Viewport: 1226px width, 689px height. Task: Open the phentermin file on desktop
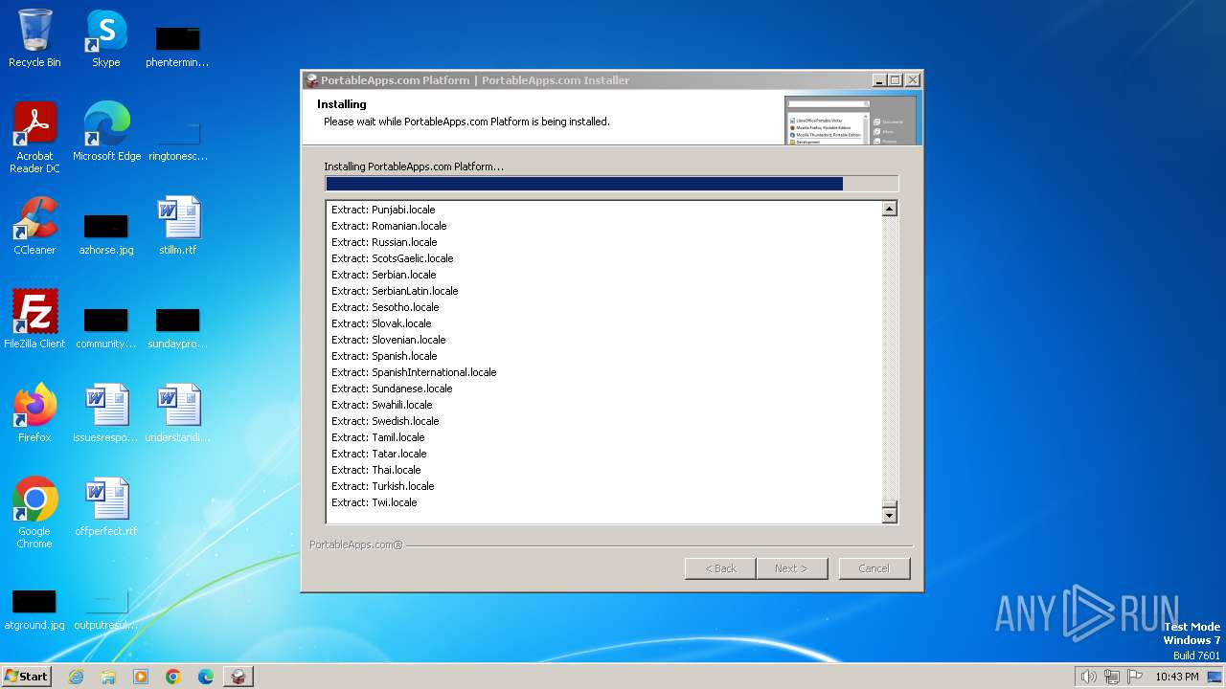pyautogui.click(x=177, y=45)
